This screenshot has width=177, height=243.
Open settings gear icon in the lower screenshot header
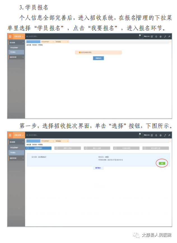pyautogui.click(x=156, y=135)
